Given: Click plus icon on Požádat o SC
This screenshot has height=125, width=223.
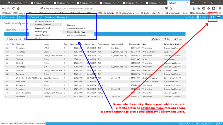Looking at the screenshot, I should point(20,39).
